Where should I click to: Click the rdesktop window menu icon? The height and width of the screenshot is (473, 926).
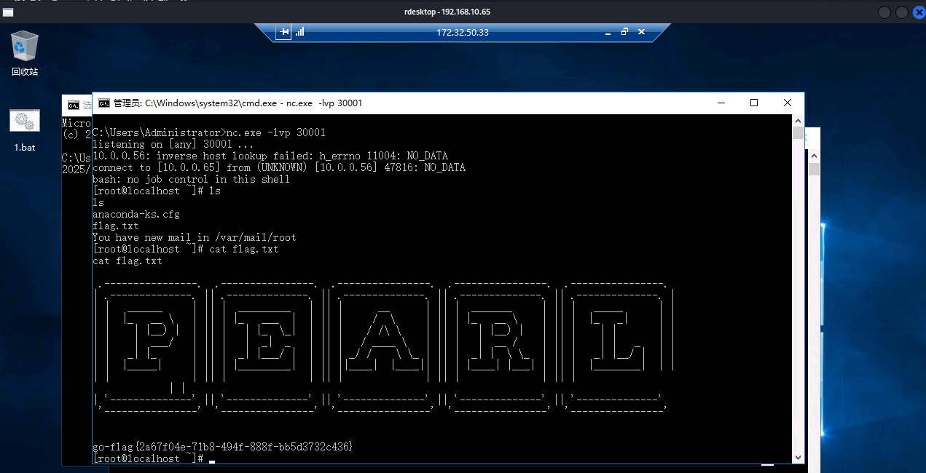pyautogui.click(x=8, y=12)
